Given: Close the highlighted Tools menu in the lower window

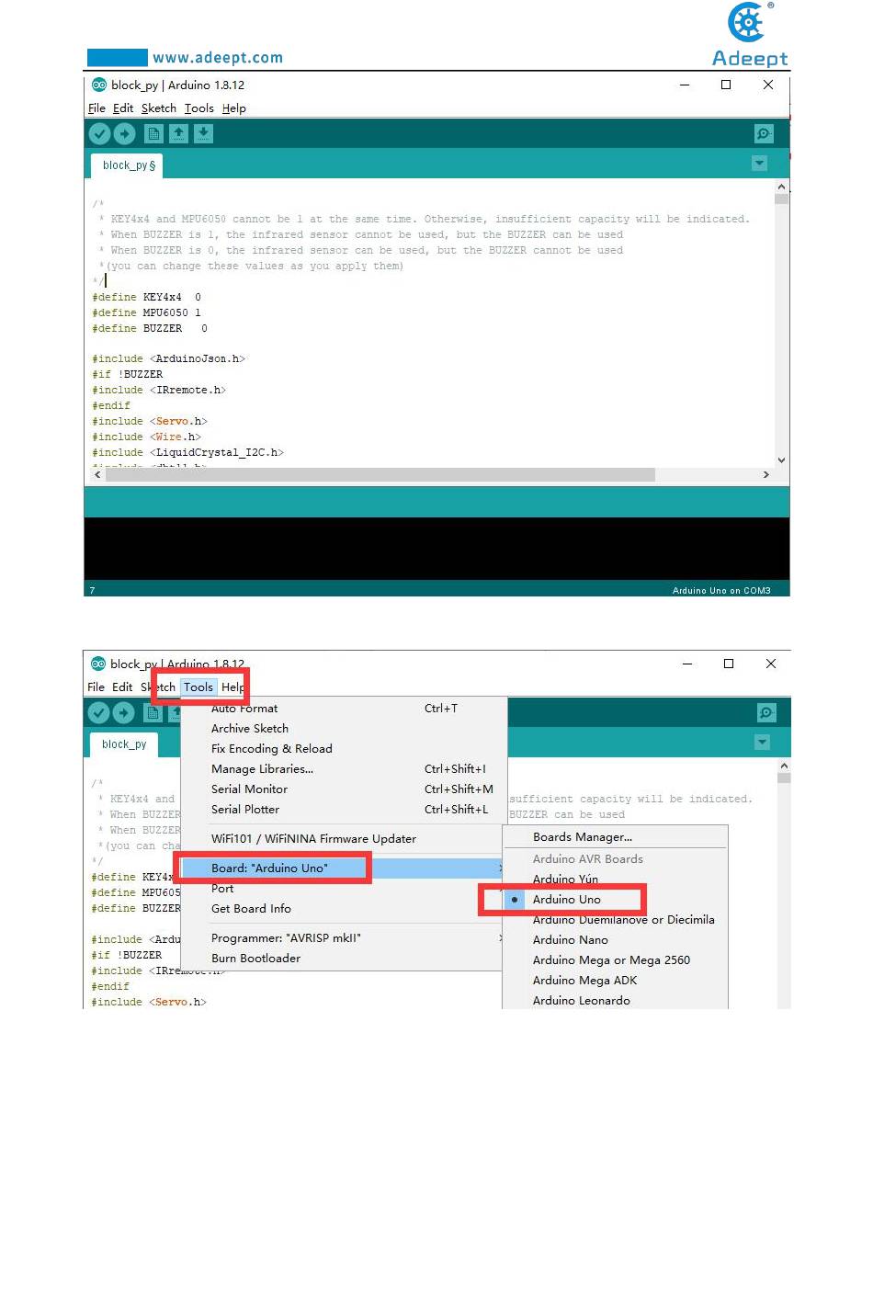Looking at the screenshot, I should [198, 687].
